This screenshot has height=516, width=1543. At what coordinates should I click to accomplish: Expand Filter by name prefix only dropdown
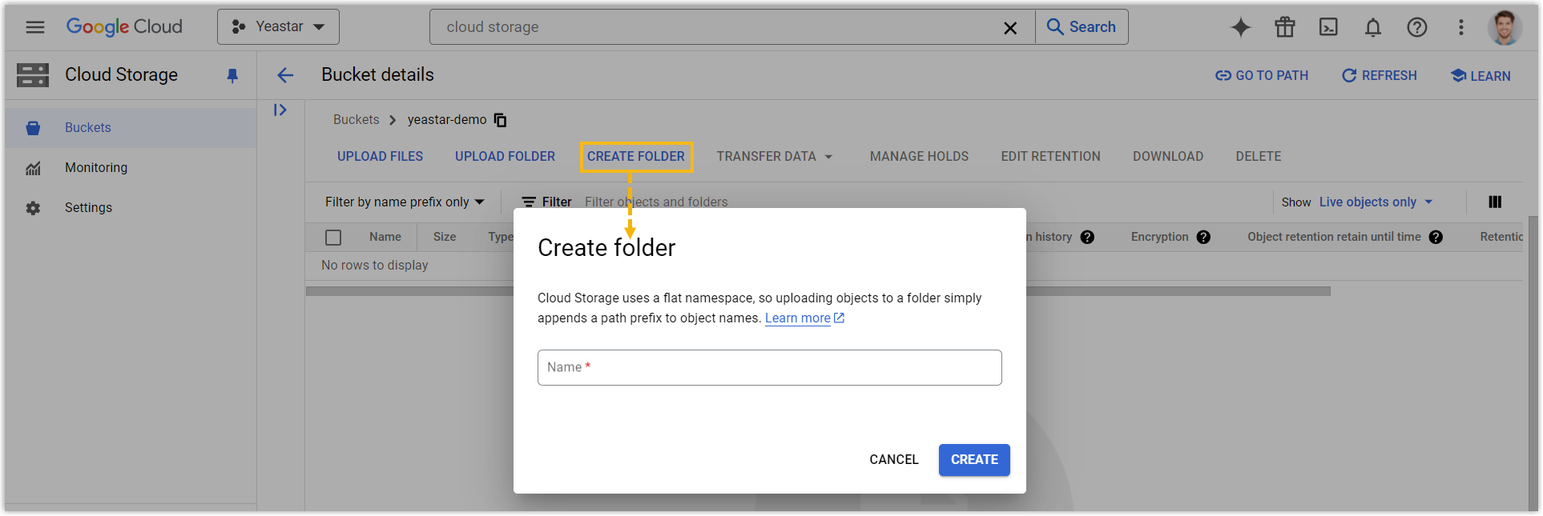(x=405, y=202)
